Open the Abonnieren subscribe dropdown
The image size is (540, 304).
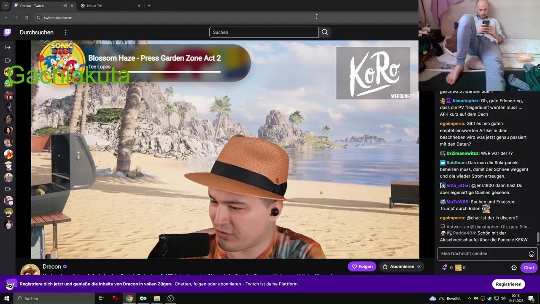402,266
